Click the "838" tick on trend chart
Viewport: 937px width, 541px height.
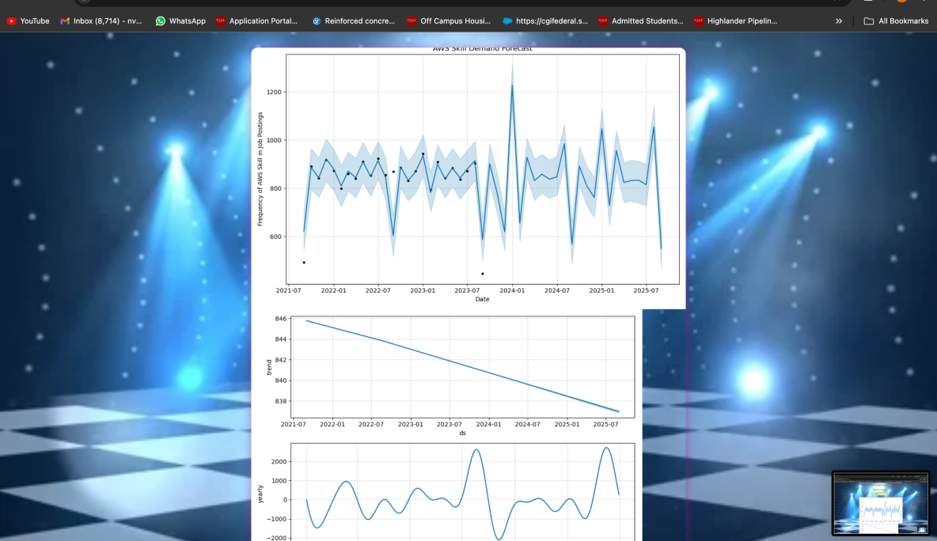click(x=281, y=401)
